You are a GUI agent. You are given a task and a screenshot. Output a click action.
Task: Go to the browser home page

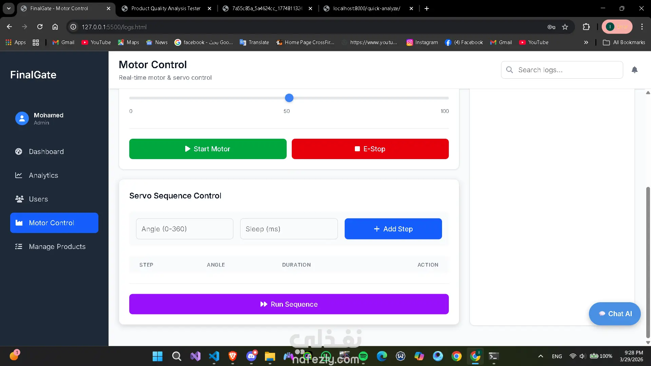coord(55,27)
